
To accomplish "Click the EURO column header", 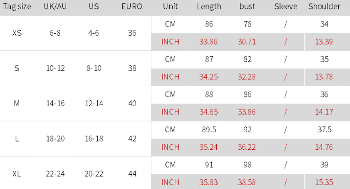I will 132,6.
